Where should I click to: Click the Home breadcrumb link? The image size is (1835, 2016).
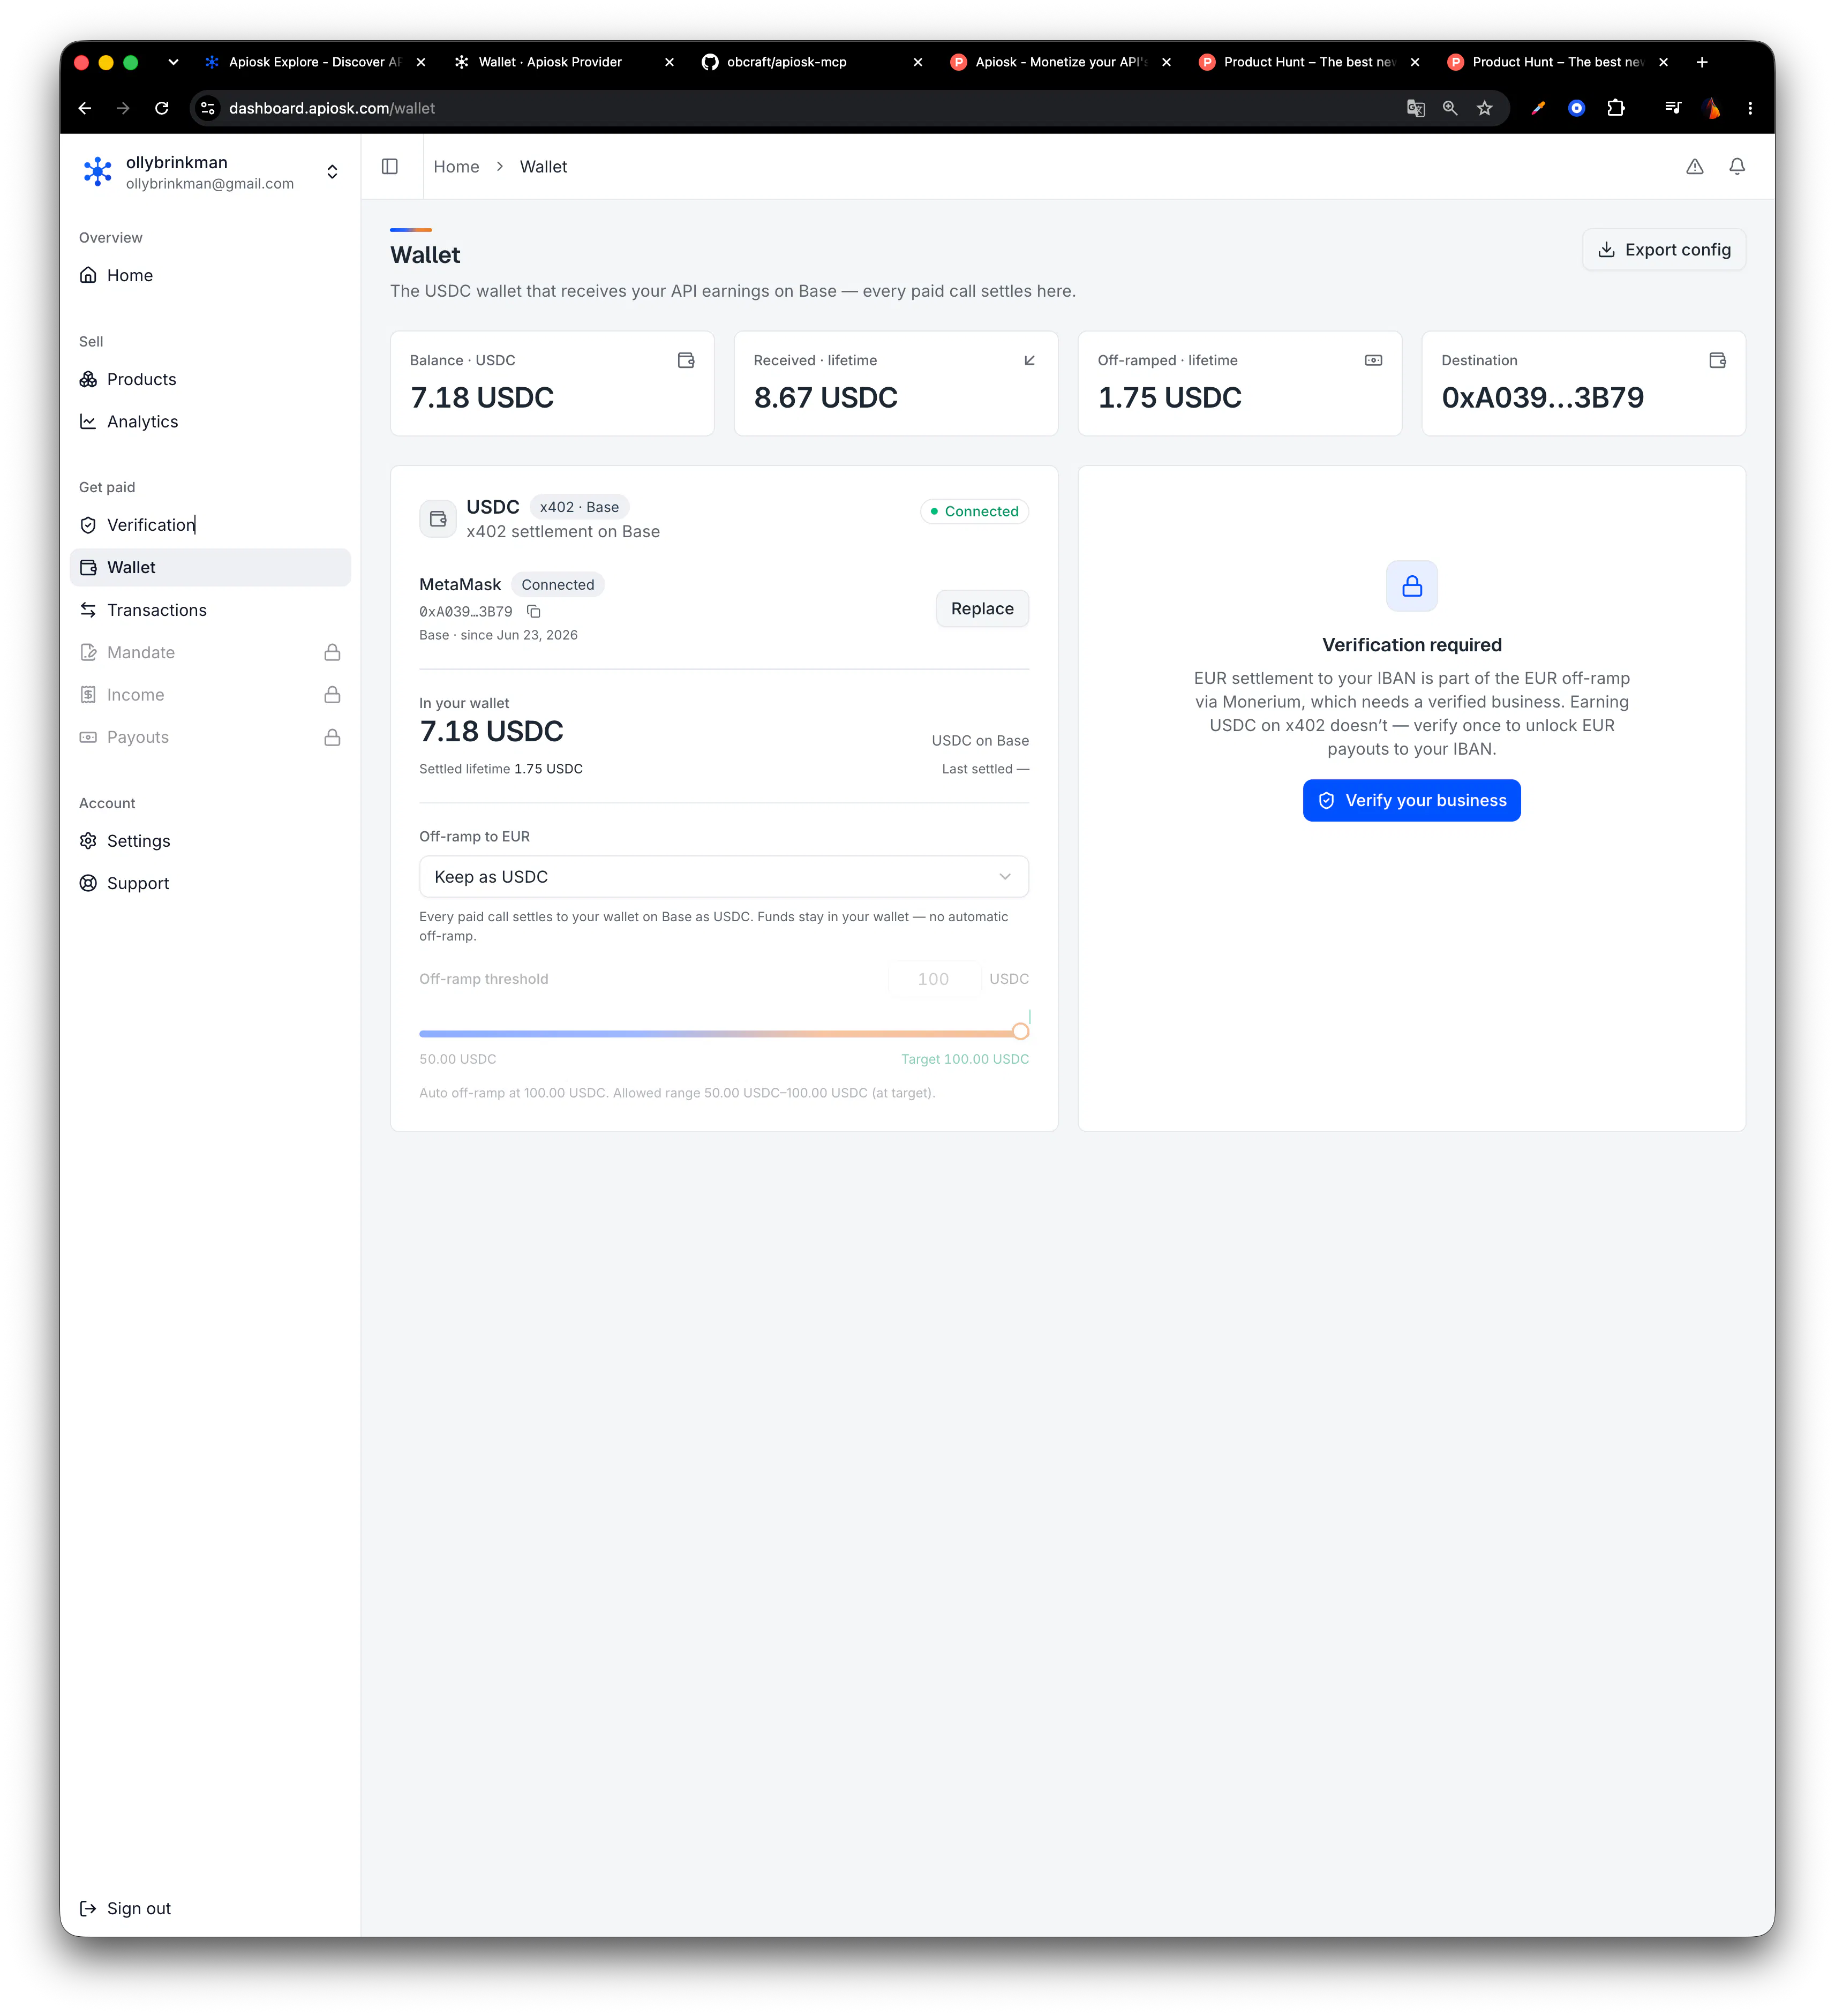coord(456,166)
